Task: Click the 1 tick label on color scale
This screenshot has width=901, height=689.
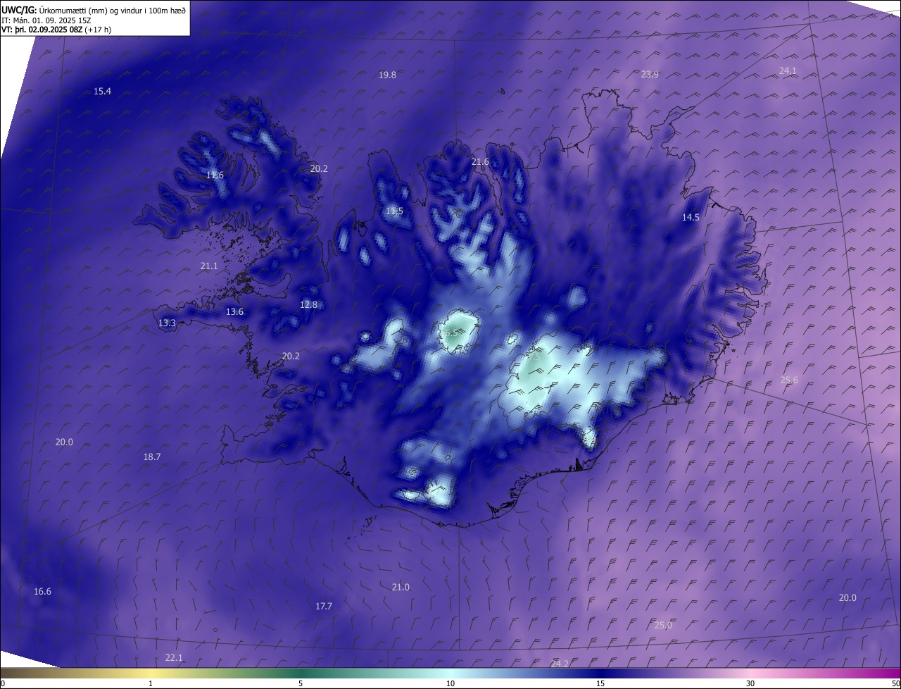Action: click(x=151, y=684)
